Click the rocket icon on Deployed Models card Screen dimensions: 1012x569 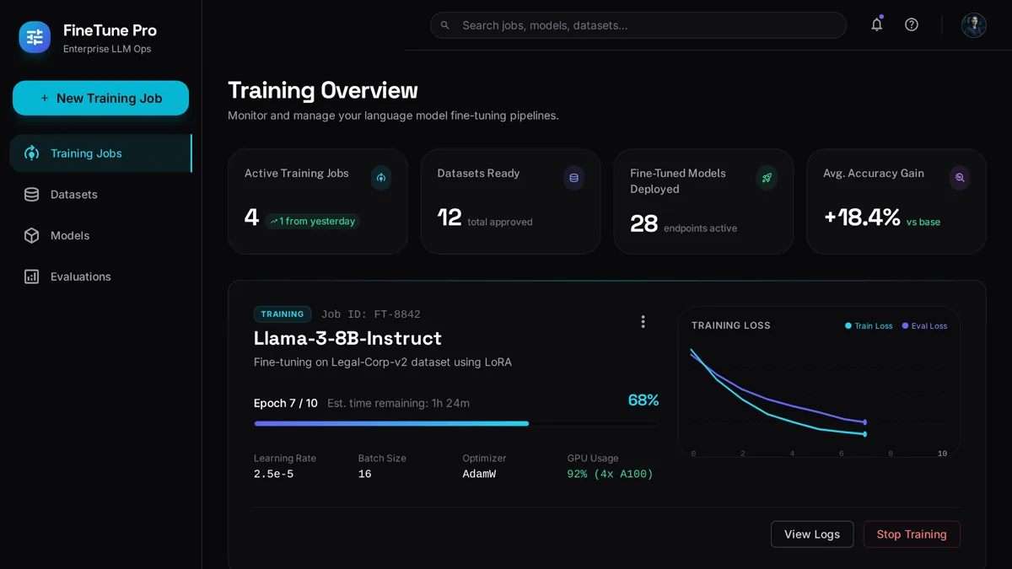[x=767, y=178]
